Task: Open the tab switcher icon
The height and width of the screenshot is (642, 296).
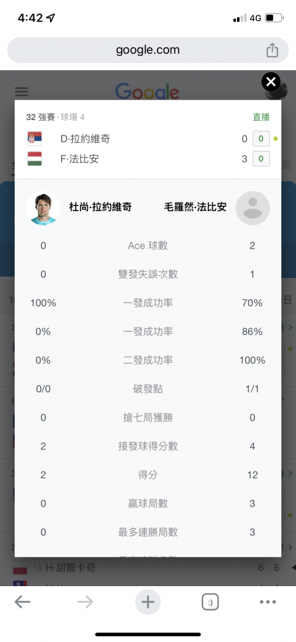Action: click(210, 602)
